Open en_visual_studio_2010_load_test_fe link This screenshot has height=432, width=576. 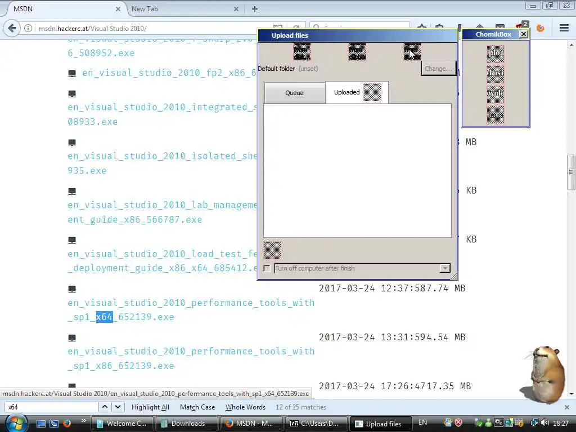click(162, 261)
